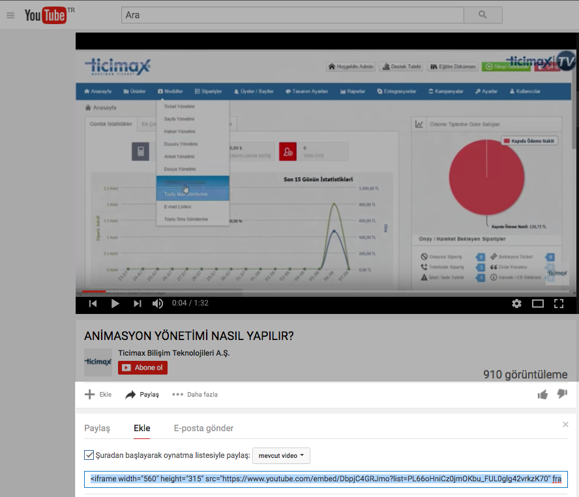Viewport: 579px width, 497px height.
Task: Switch to theater mode
Action: coord(538,304)
